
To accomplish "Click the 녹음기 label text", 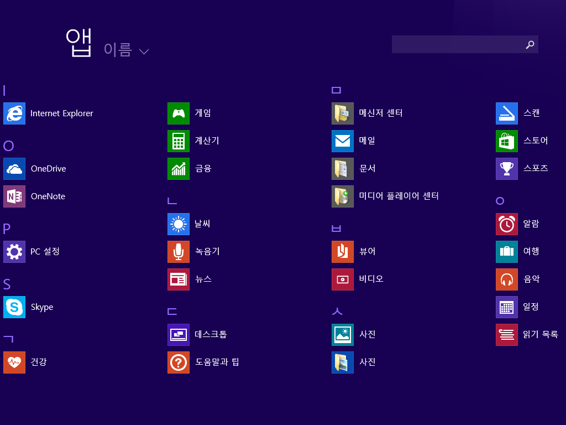I will tap(208, 251).
